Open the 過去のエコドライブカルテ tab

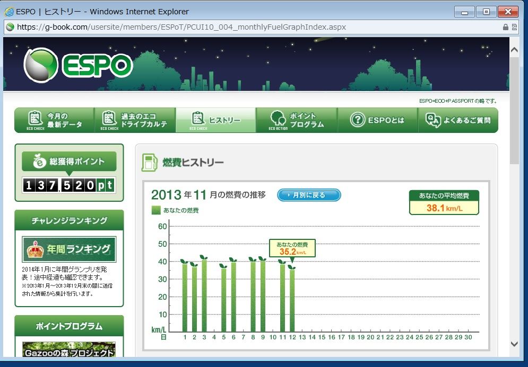(x=135, y=120)
